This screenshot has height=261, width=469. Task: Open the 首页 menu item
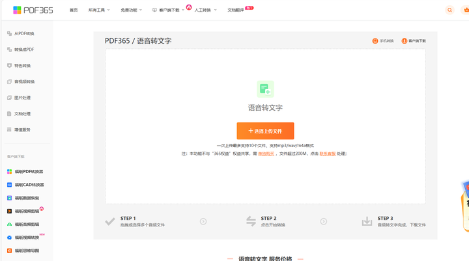click(x=74, y=10)
